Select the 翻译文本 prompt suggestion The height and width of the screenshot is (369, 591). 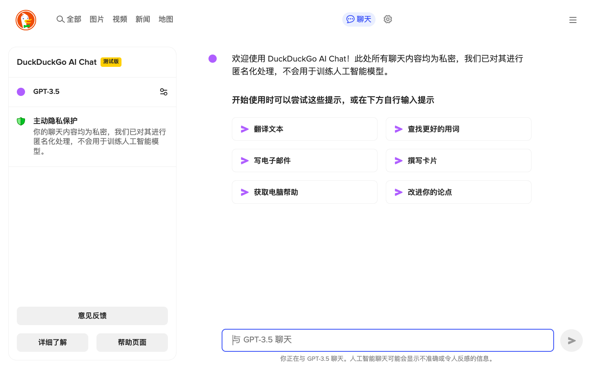(x=305, y=129)
